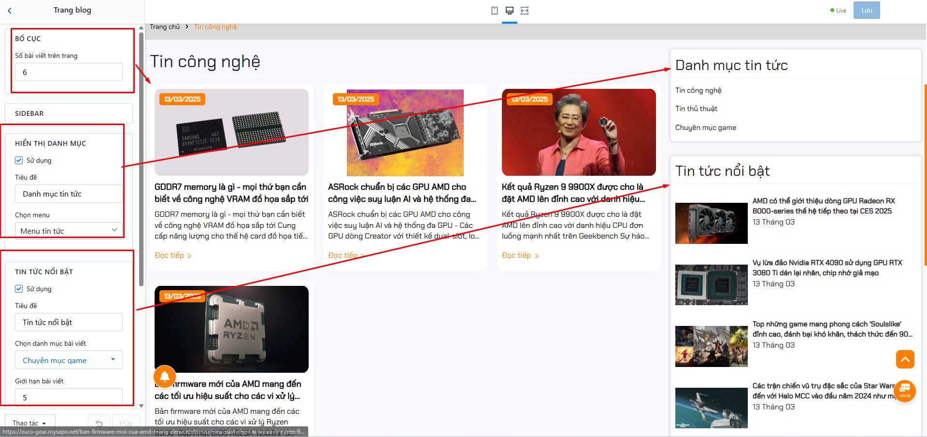The height and width of the screenshot is (437, 927).
Task: Open ASRock graphics card thumbnail
Action: tap(405, 132)
